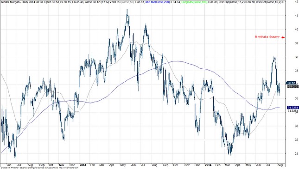Select the MA(Close,50) = 35.87 legend entry
The height and width of the screenshot is (169, 299).
[x=130, y=2]
